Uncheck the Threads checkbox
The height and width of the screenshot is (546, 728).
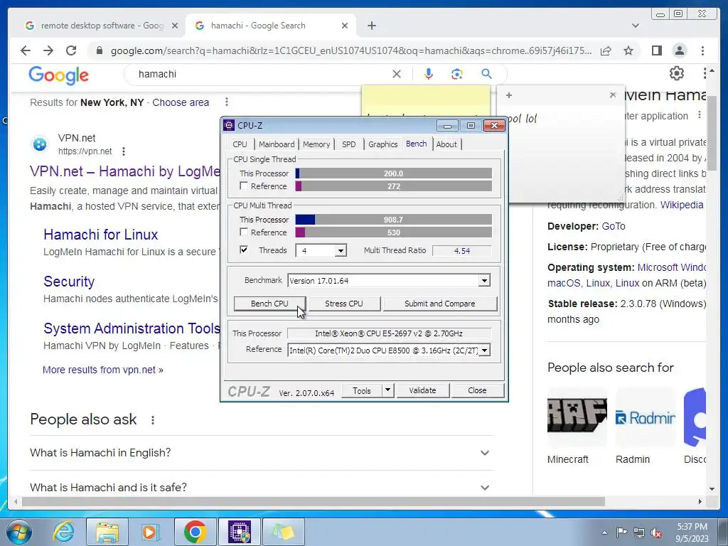[x=244, y=250]
